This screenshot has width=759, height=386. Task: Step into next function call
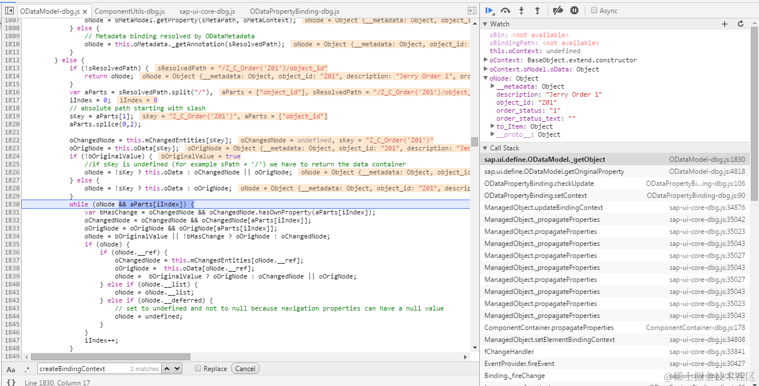tap(522, 10)
